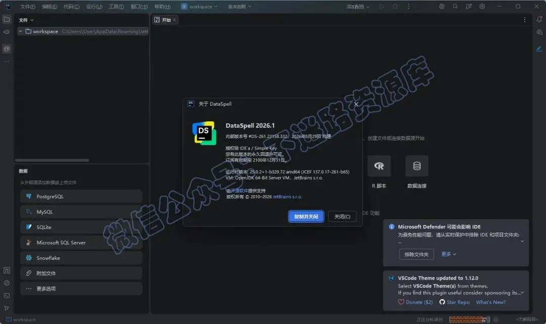Screen dimensions: 546x324
Task: Click workspace breadcrumb in status bar
Action: 21,319
